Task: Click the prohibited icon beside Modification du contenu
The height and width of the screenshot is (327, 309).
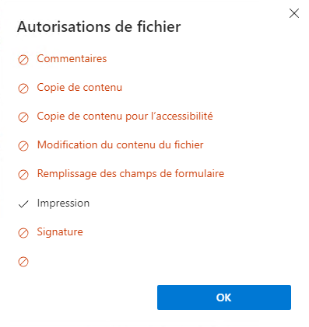Action: point(23,146)
